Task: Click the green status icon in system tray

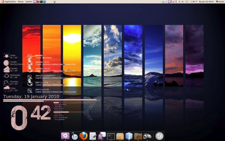Action: 163,2
